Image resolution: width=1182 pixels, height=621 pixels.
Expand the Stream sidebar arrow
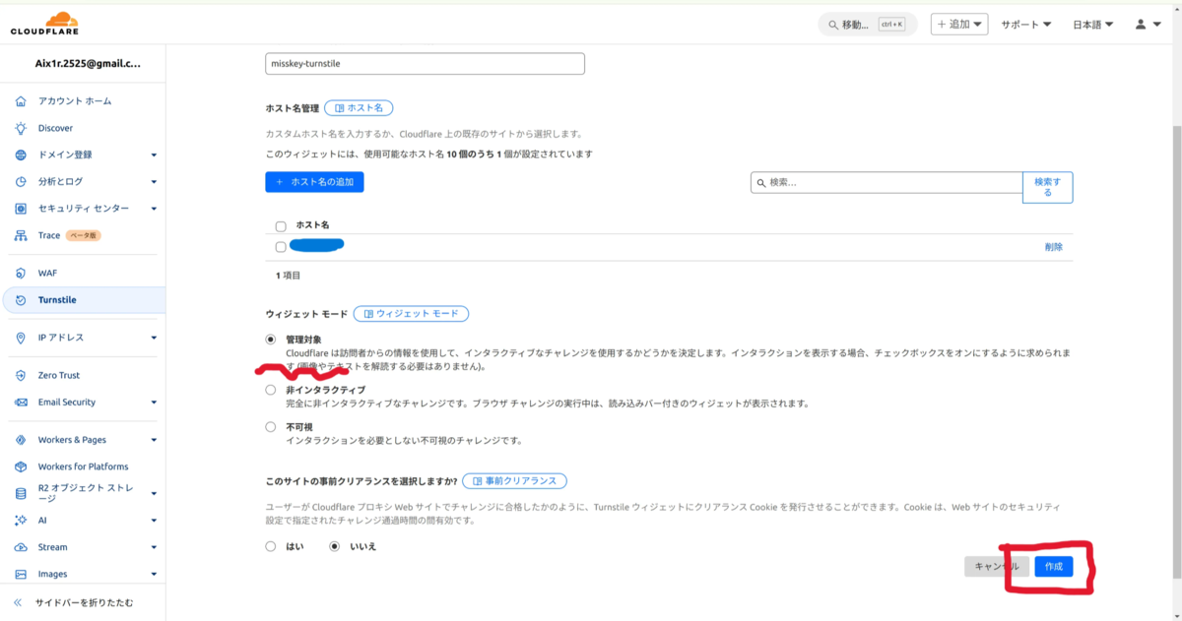pyautogui.click(x=154, y=547)
